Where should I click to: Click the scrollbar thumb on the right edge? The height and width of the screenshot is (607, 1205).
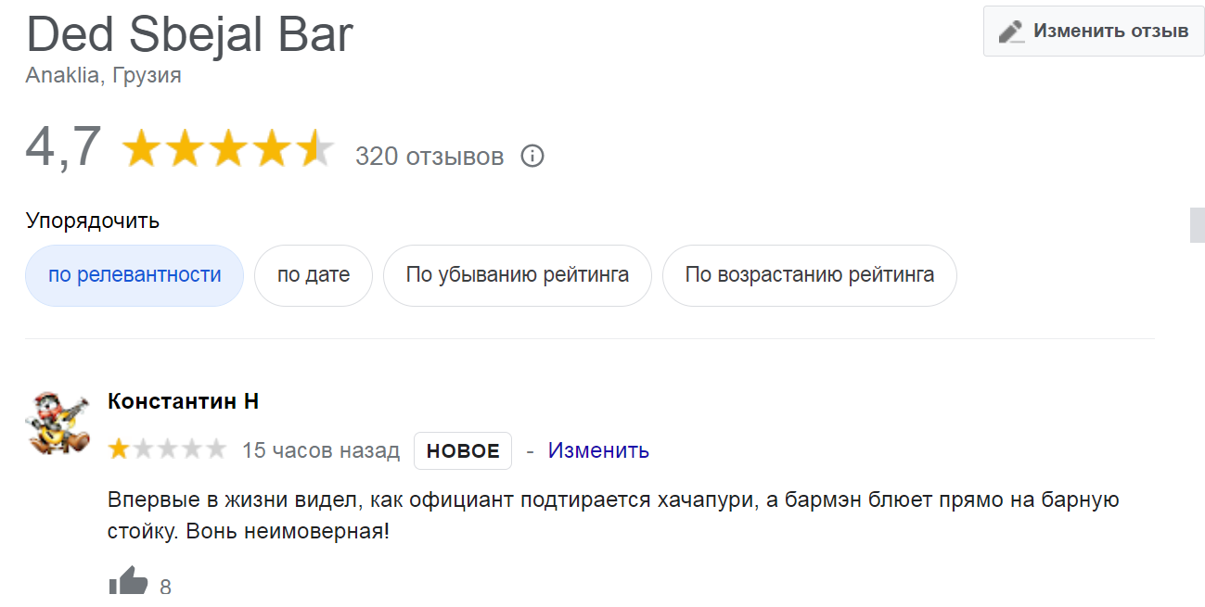[x=1198, y=225]
